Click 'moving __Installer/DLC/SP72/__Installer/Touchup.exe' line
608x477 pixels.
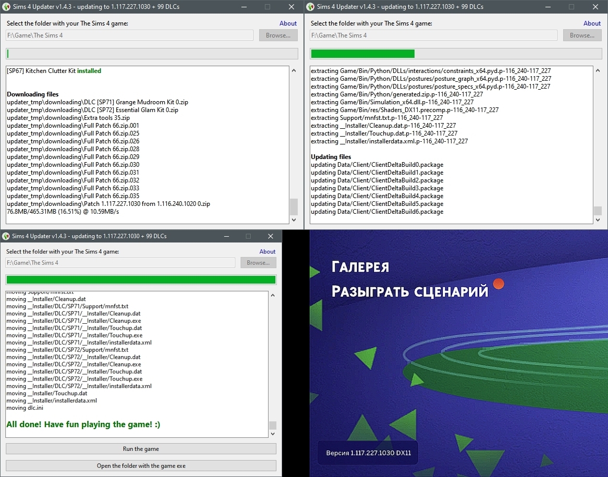74,379
